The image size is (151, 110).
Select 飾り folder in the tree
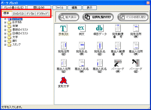14,41
